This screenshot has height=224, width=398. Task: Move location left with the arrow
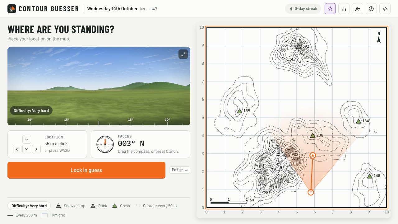(x=17, y=149)
